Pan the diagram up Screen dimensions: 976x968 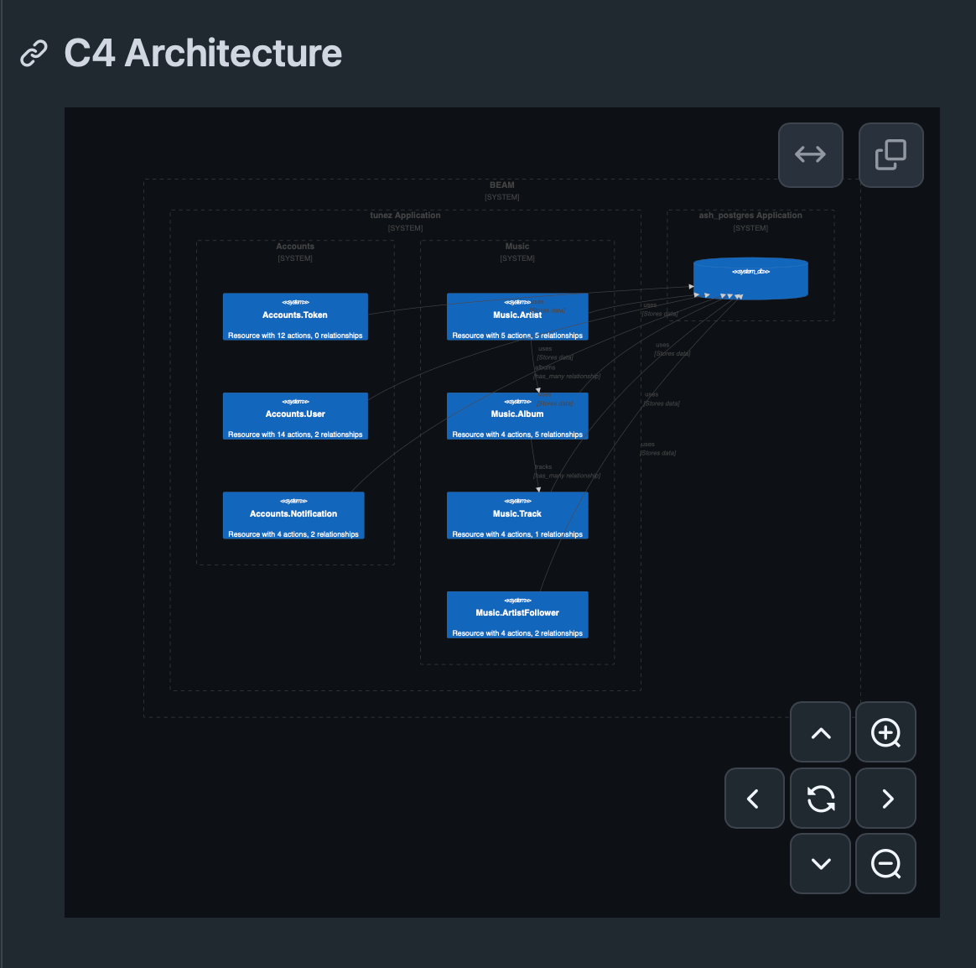(821, 733)
